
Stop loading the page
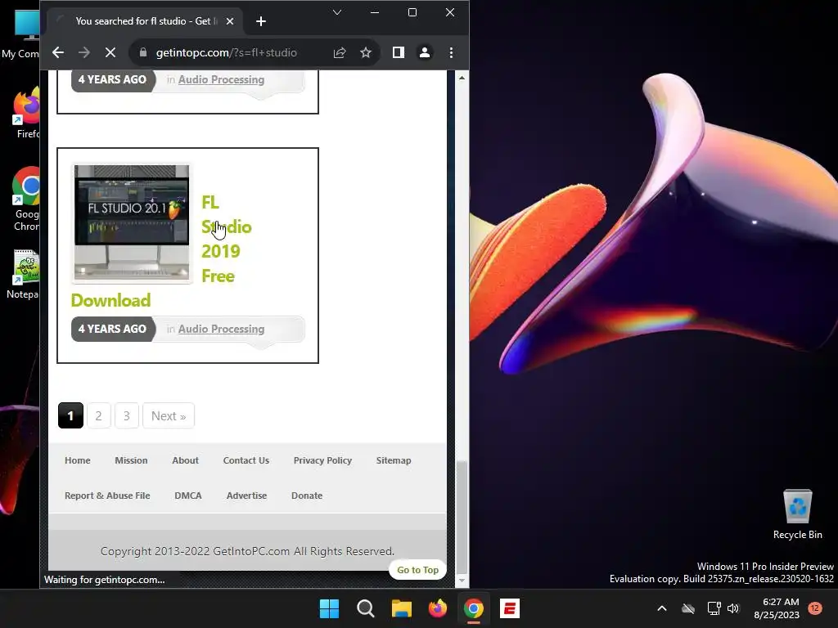[x=110, y=52]
